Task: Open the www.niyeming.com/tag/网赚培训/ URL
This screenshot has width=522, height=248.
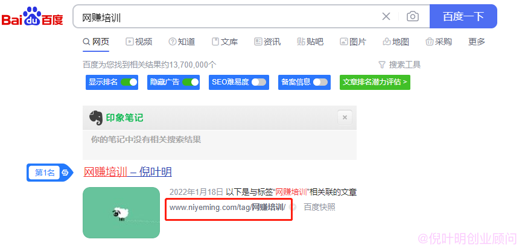Action: pos(228,208)
